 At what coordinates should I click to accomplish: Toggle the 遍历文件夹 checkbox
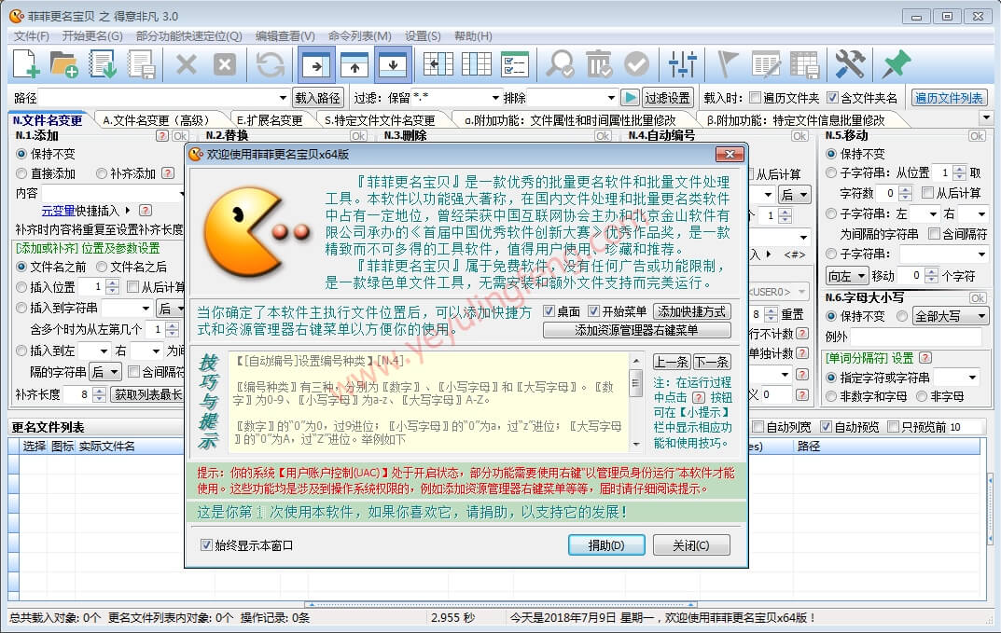[756, 98]
